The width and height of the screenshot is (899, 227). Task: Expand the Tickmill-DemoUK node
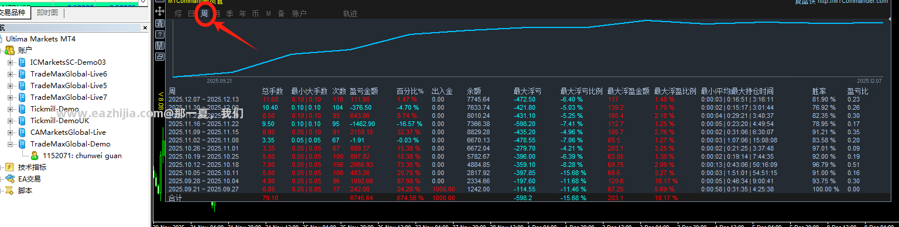[x=10, y=120]
